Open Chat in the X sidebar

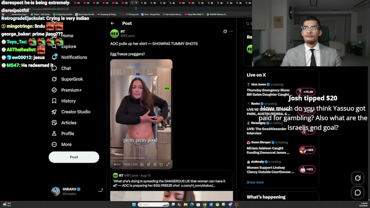66,68
